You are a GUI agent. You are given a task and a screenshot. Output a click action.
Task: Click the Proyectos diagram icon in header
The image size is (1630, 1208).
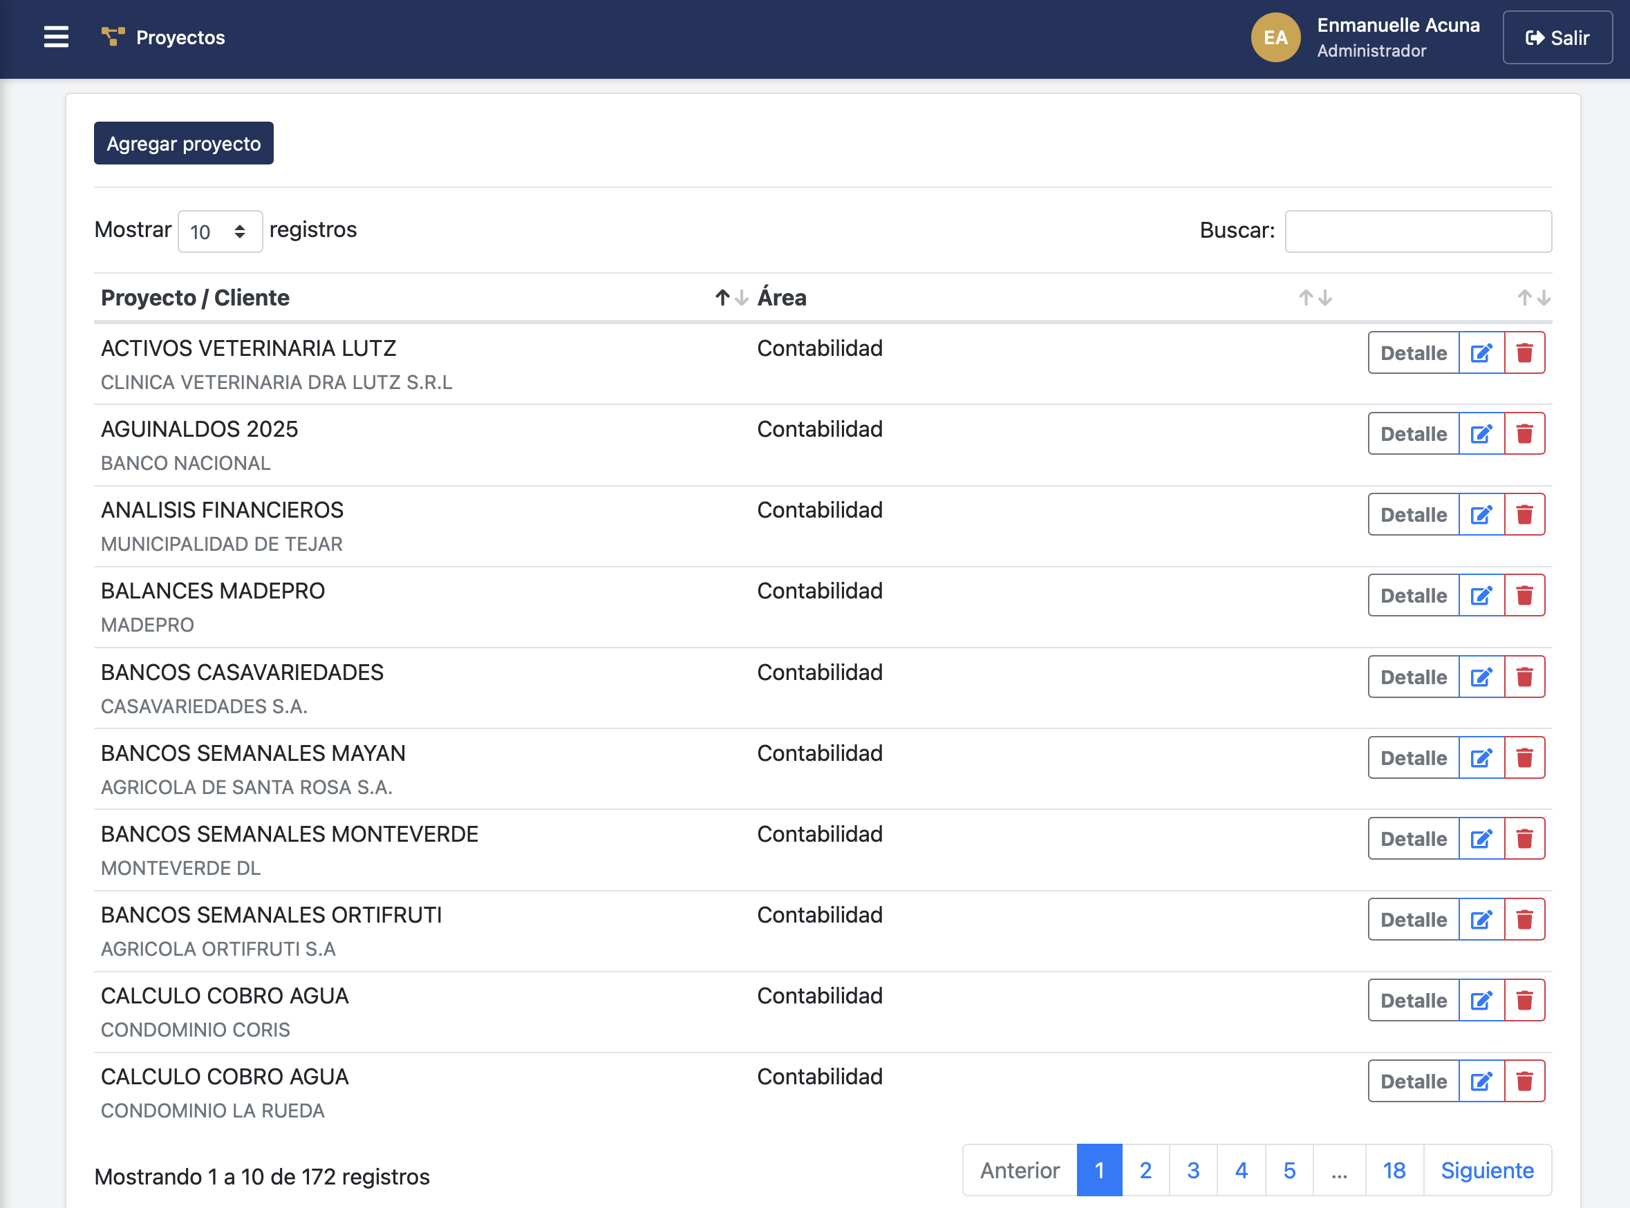(x=113, y=37)
